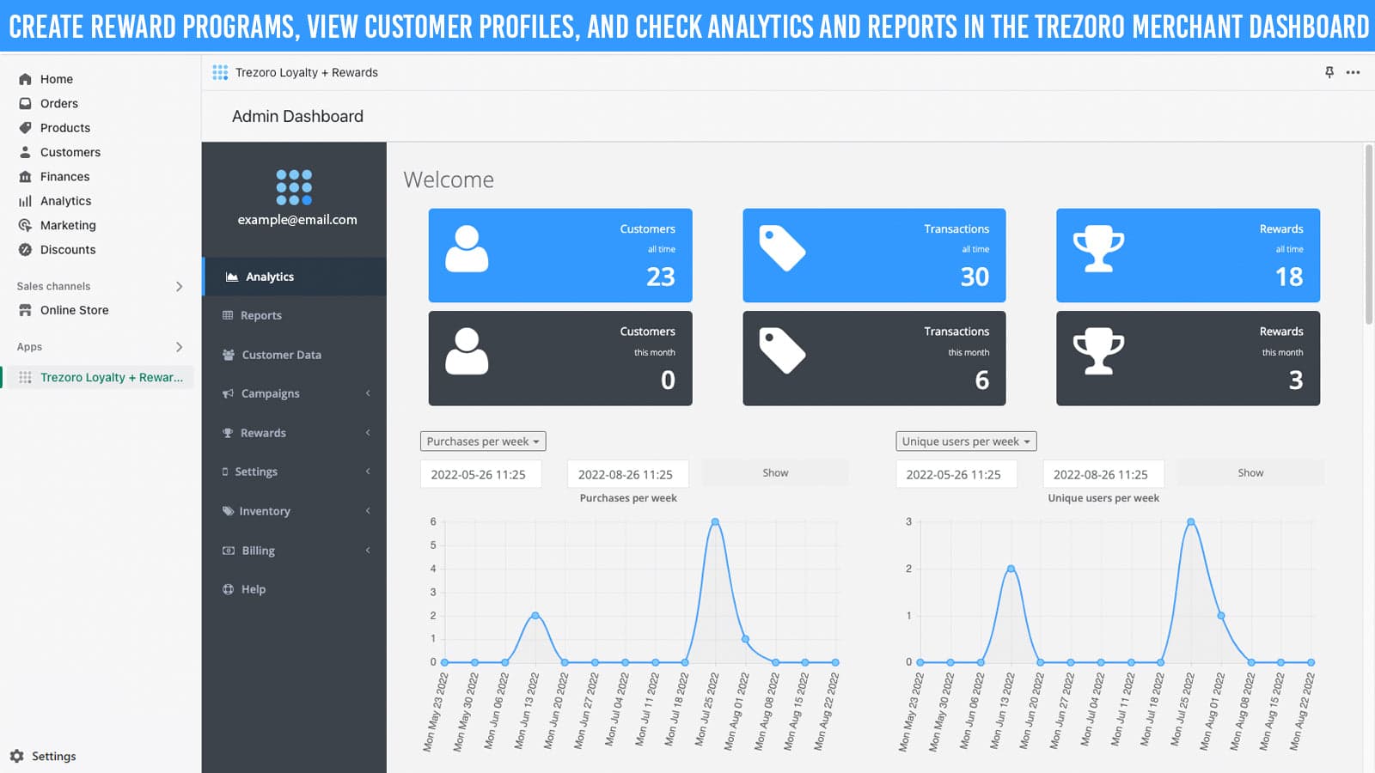
Task: Click the Home house icon
Action: tap(25, 79)
